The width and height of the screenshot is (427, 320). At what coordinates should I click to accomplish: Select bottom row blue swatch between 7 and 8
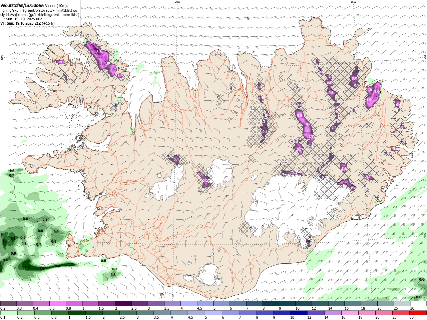coord(247,313)
